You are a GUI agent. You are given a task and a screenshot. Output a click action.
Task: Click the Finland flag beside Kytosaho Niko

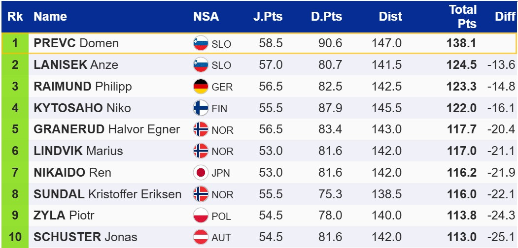201,108
